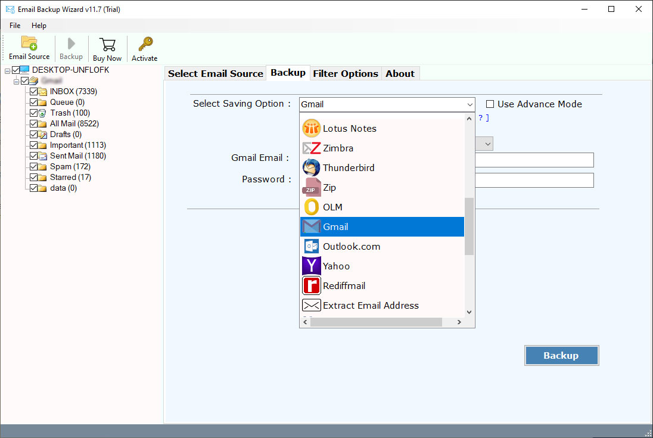
Task: Click the Backup play toolbar icon
Action: [x=71, y=44]
